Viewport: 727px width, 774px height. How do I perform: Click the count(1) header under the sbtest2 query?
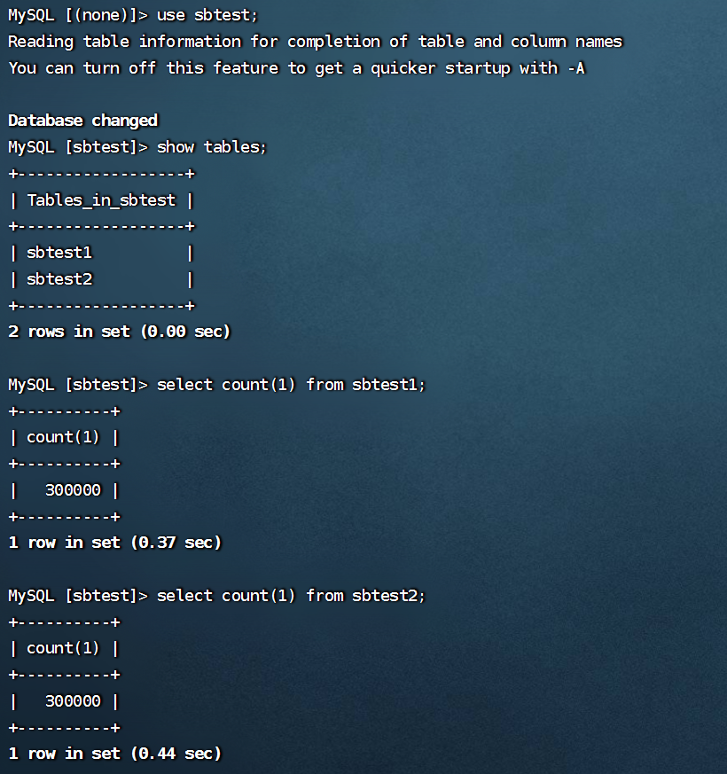tap(63, 648)
